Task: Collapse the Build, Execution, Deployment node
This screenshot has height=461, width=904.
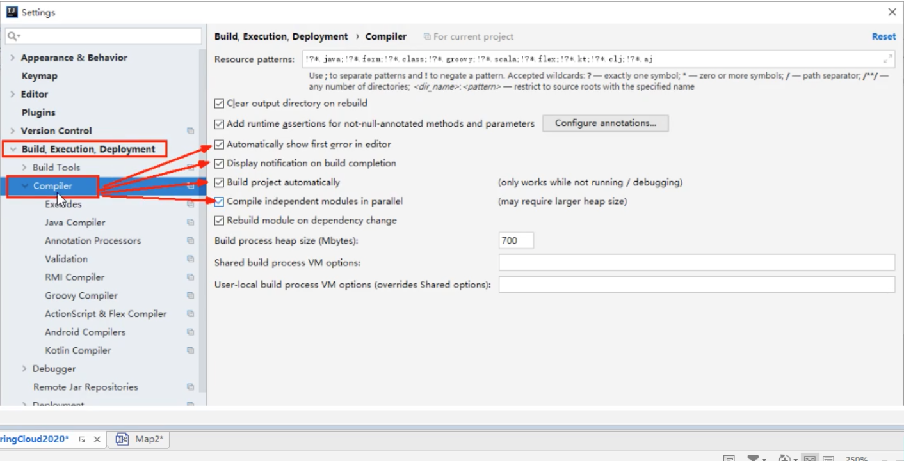Action: [x=12, y=149]
